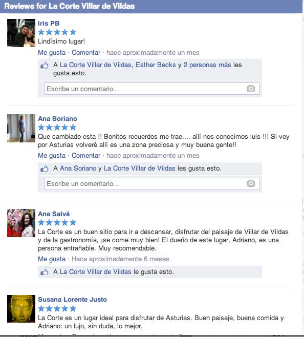Screen dimensions: 304x337
Task: Open Susana Lorente Justo's Buddha avatar
Action: click(x=21, y=309)
